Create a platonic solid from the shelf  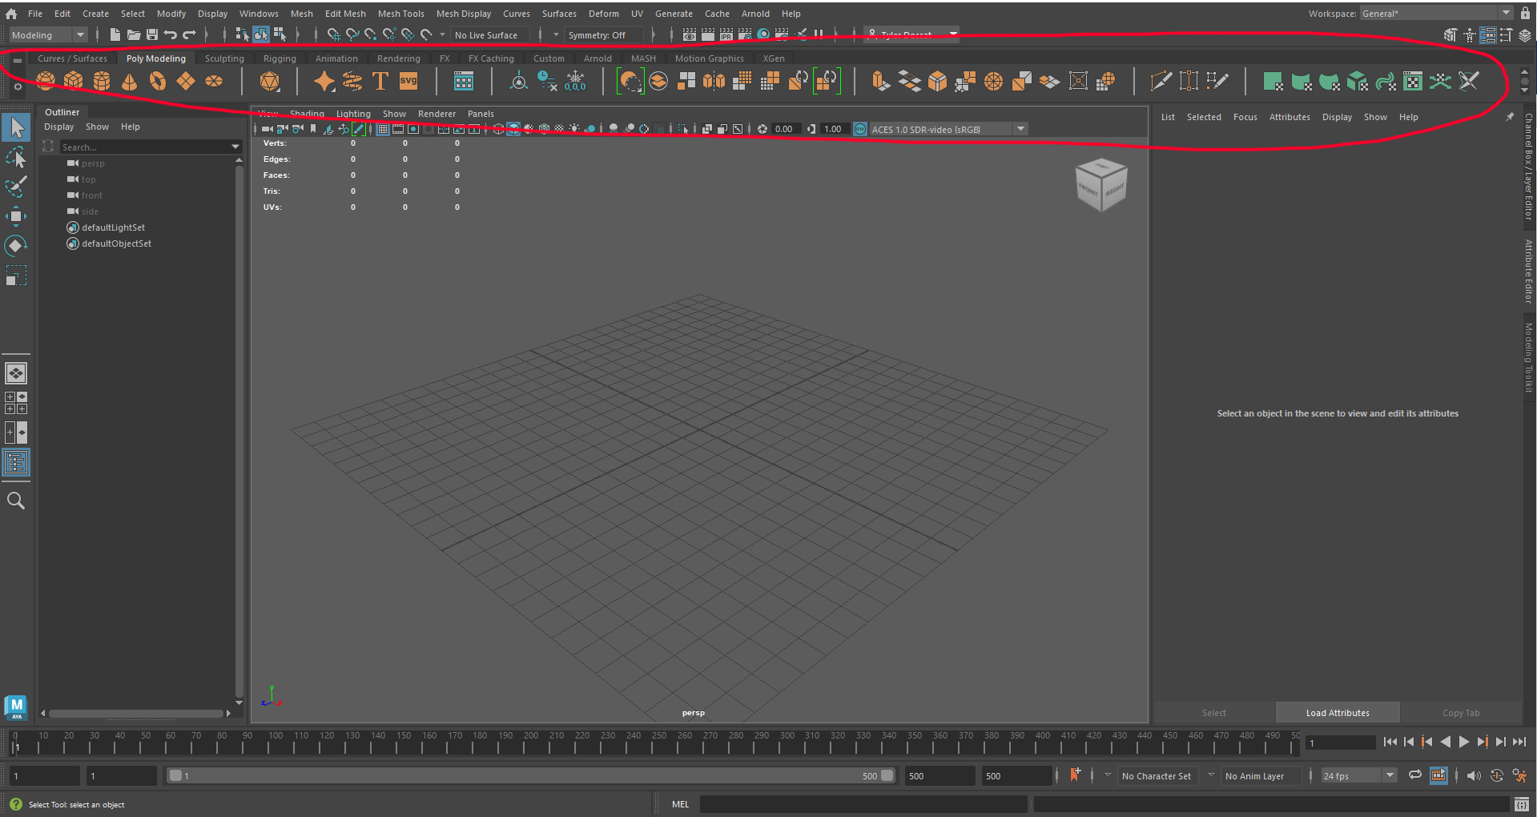(x=270, y=81)
